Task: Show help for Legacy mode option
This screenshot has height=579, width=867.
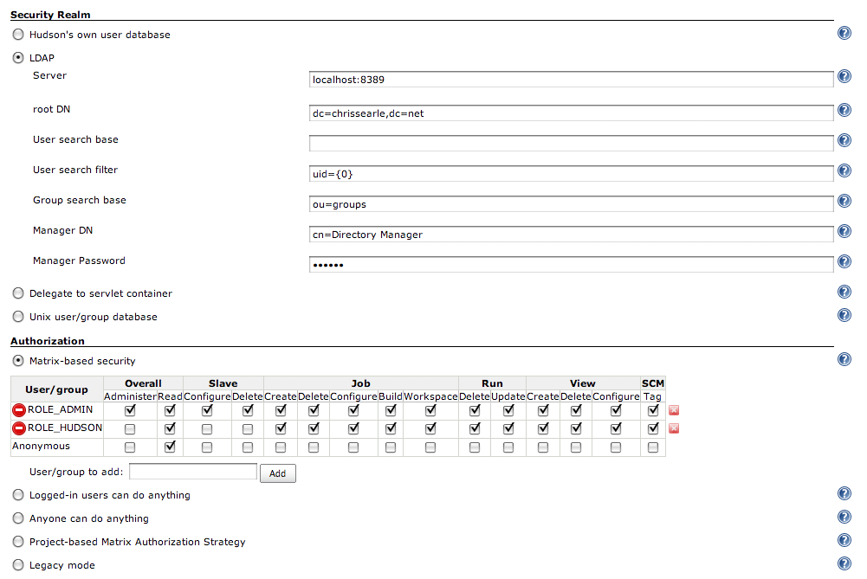Action: (844, 563)
